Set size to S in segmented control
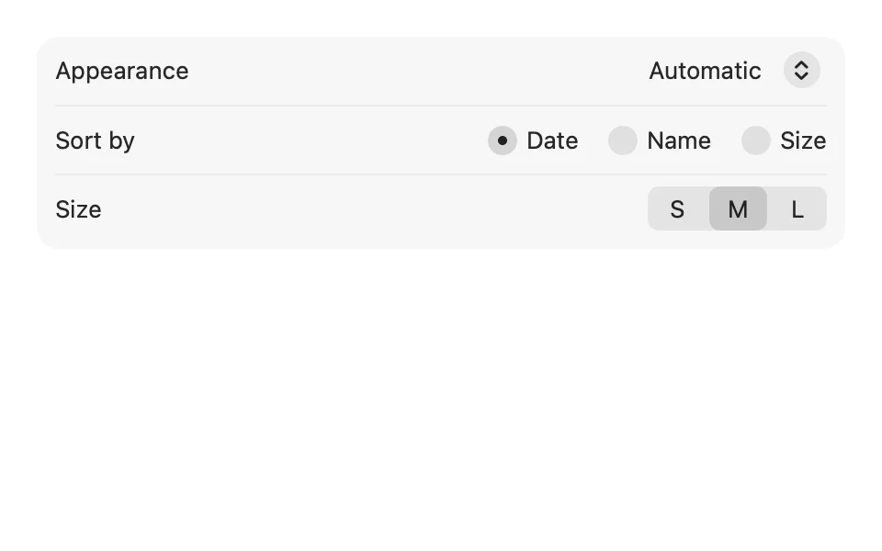The image size is (882, 551). click(x=678, y=209)
